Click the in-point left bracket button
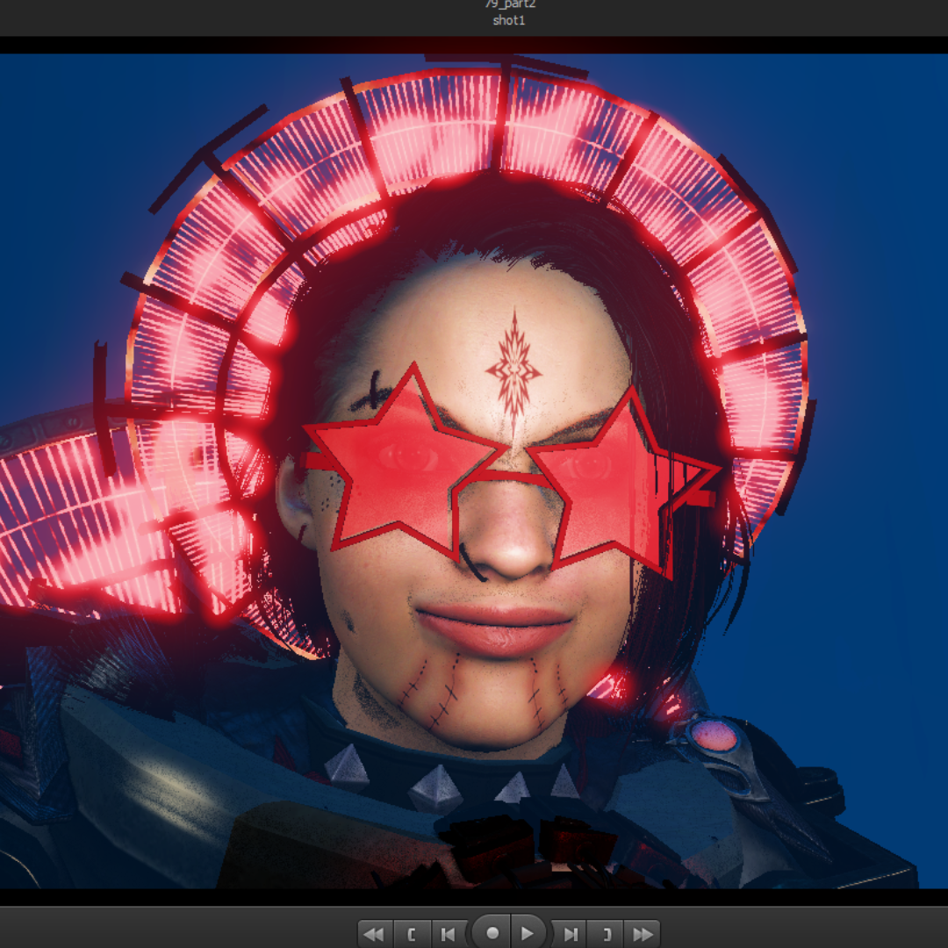948x948 pixels. [x=413, y=934]
